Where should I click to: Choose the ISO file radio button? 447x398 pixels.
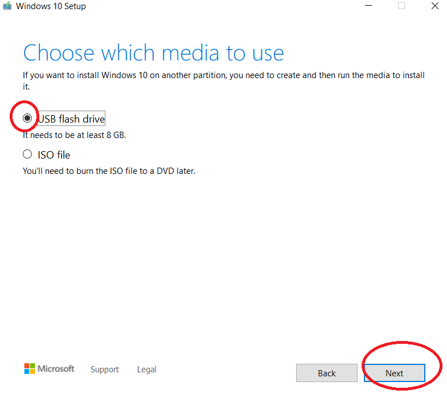click(x=27, y=154)
